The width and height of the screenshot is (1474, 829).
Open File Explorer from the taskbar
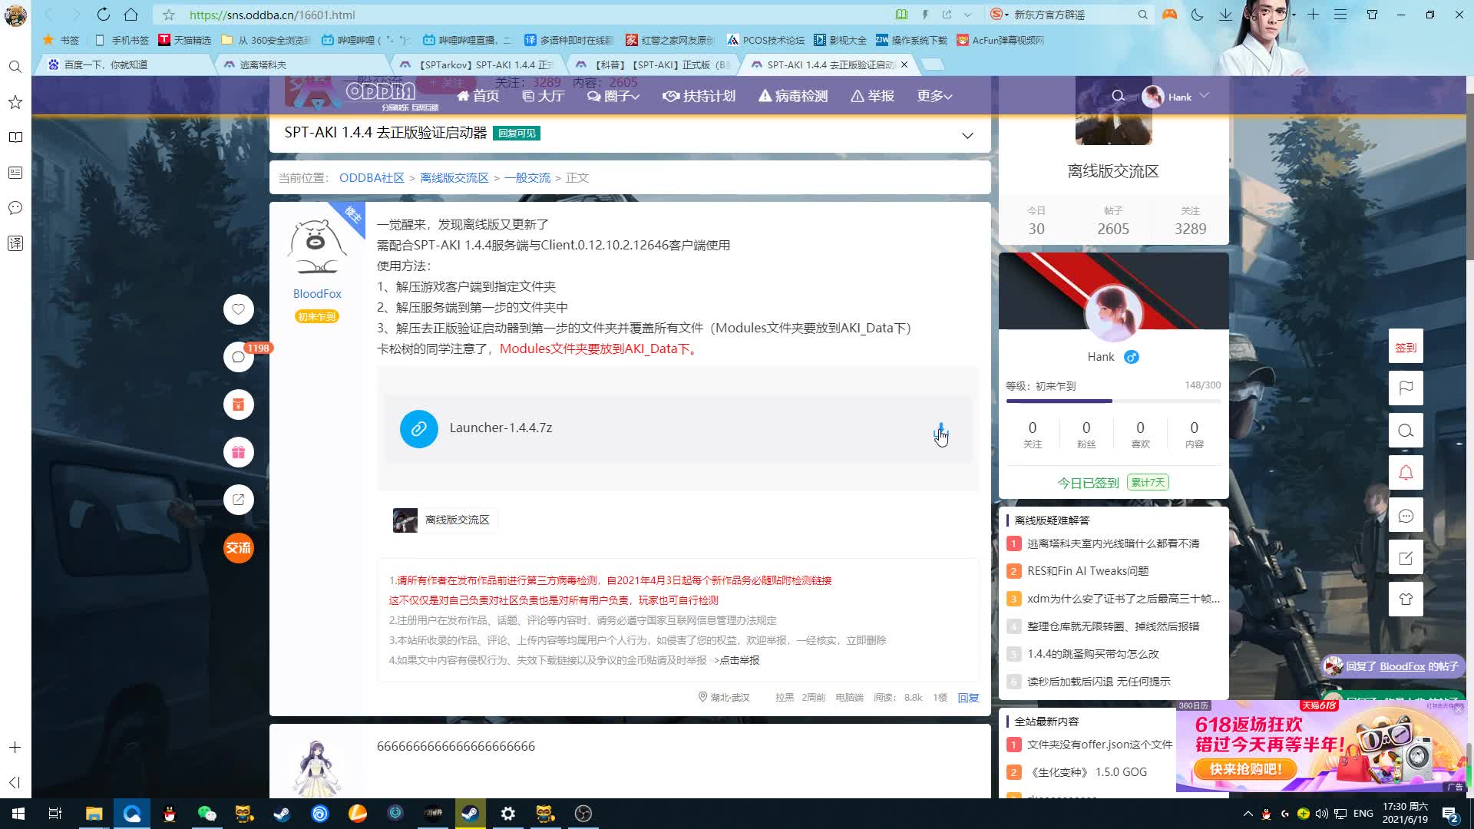(94, 814)
